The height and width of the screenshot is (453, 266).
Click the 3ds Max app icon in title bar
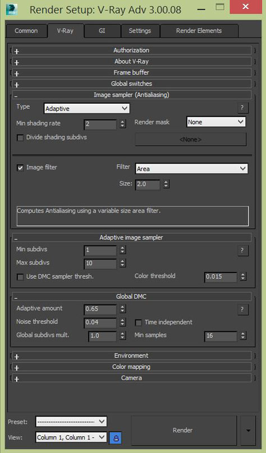[12, 10]
